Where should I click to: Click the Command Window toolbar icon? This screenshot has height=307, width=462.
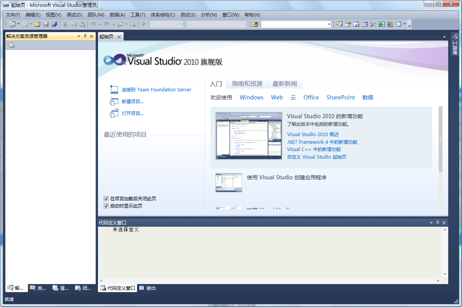(x=398, y=24)
